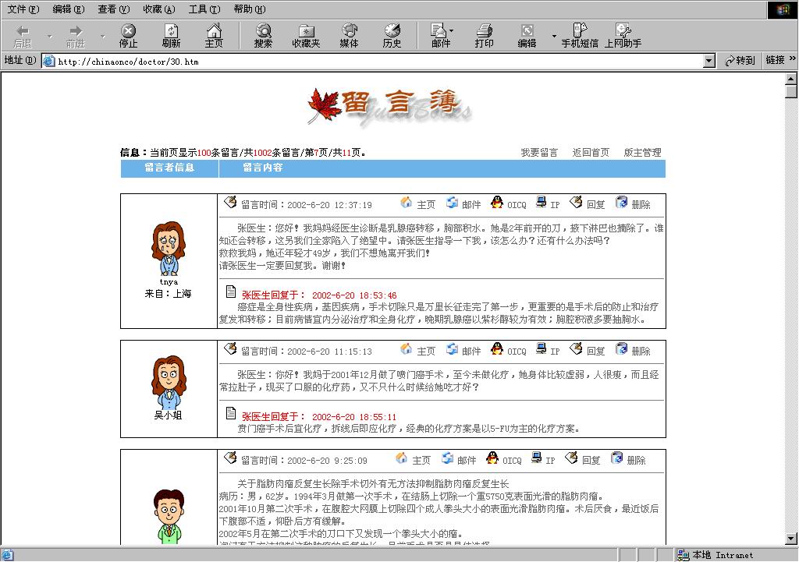Click the 版主管理 link
Screen dimensions: 799x562
pos(643,152)
